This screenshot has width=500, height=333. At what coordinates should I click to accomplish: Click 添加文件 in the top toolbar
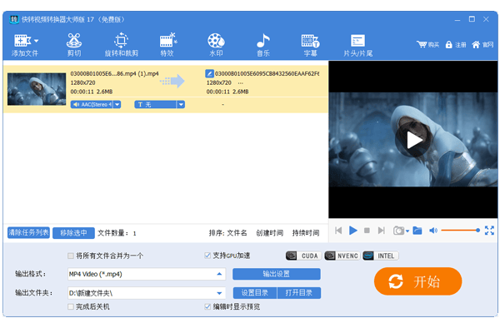25,45
